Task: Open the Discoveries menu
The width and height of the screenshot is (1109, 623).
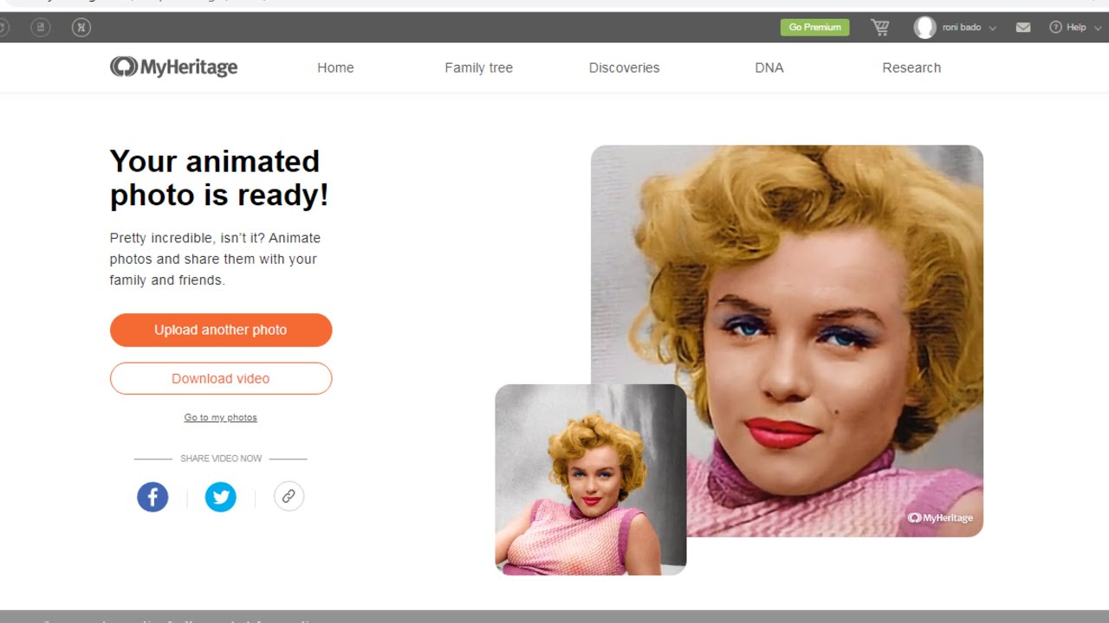Action: [x=624, y=67]
